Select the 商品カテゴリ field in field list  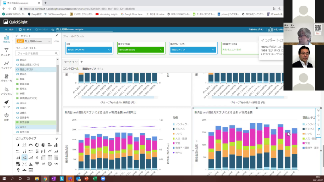point(36,69)
